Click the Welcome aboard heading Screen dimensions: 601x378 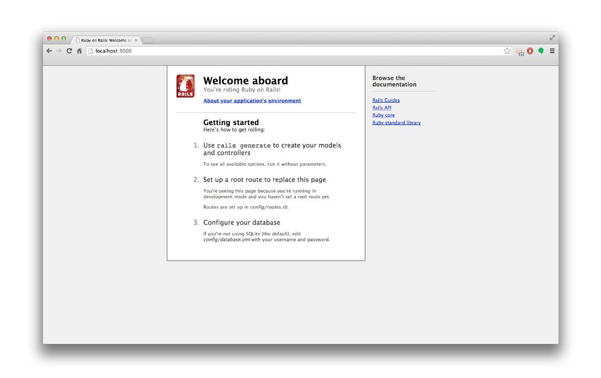point(246,81)
